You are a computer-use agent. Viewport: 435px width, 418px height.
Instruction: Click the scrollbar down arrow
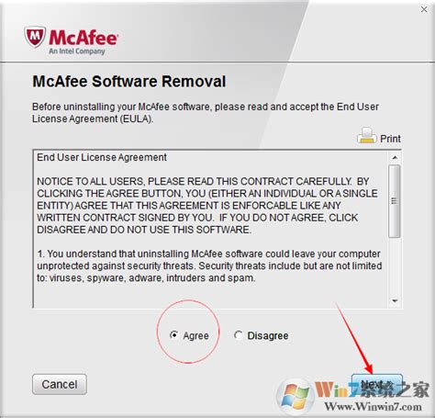(395, 301)
